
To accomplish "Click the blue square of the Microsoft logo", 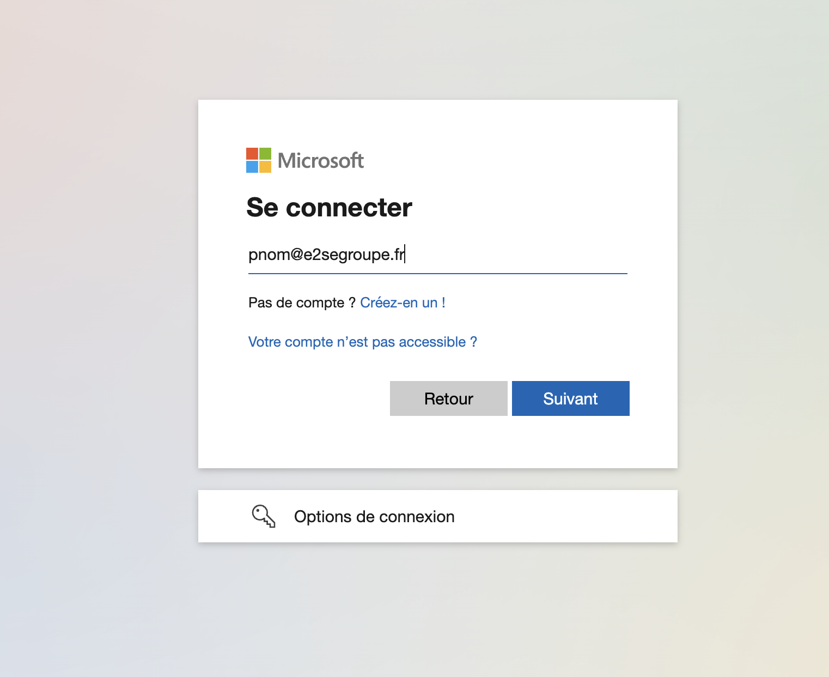I will [252, 167].
